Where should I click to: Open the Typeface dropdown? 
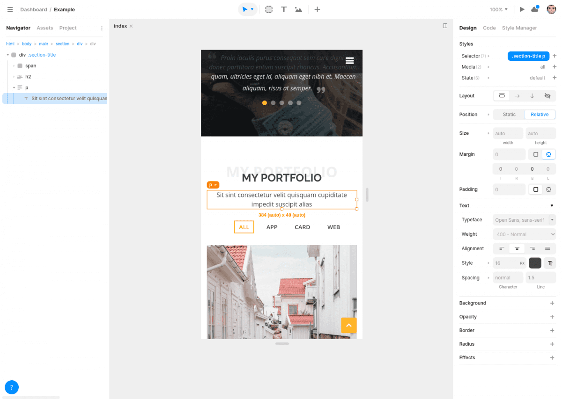point(524,219)
